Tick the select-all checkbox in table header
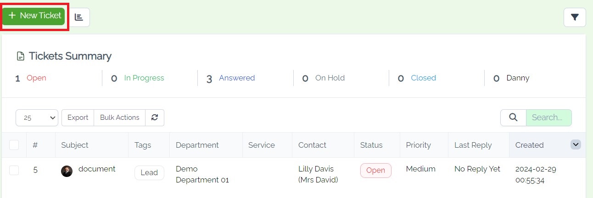593x198 pixels. [x=14, y=145]
